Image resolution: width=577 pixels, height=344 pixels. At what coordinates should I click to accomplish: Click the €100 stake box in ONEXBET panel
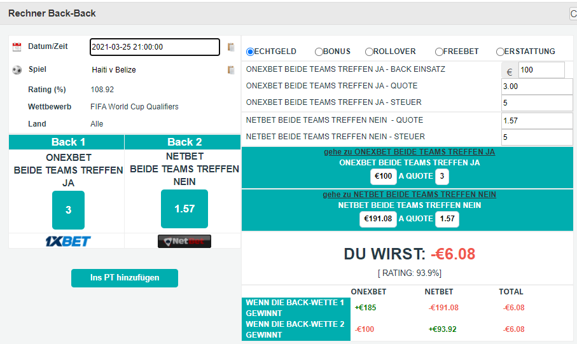[x=384, y=176]
